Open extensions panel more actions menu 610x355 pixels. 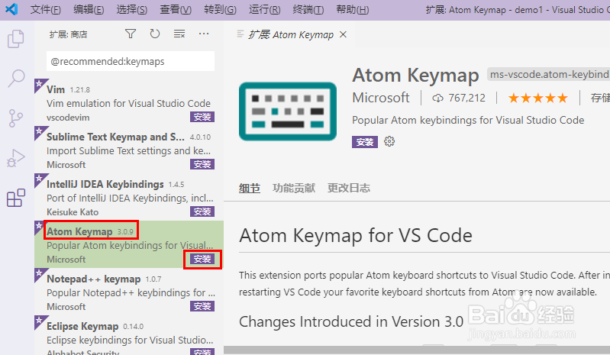(x=204, y=34)
